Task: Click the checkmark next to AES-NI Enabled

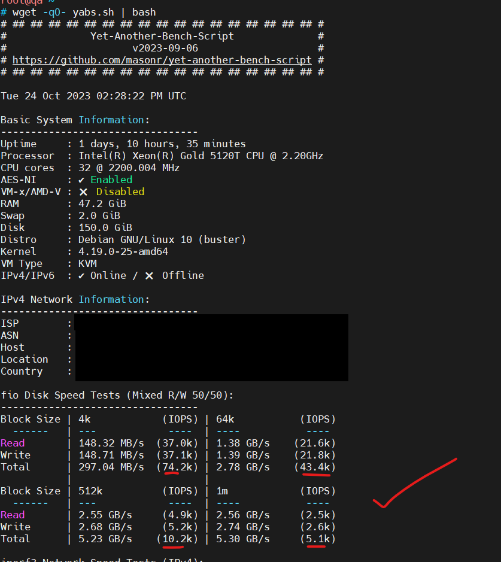Action: pos(82,180)
